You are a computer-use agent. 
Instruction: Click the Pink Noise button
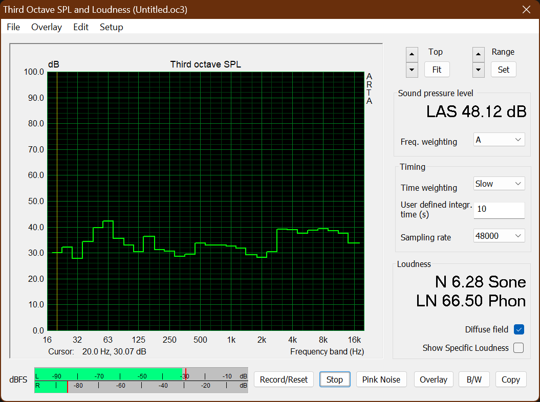[x=381, y=379]
